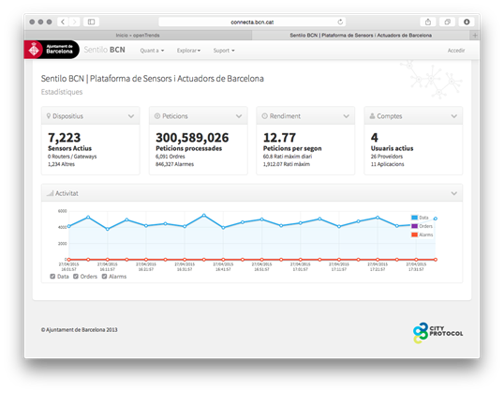Toggle the Data checkbox under chart
Image resolution: width=504 pixels, height=393 pixels.
click(52, 277)
